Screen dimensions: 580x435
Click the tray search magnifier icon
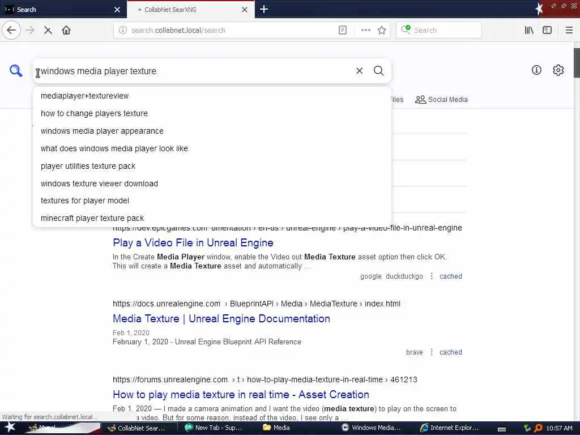coord(538,428)
